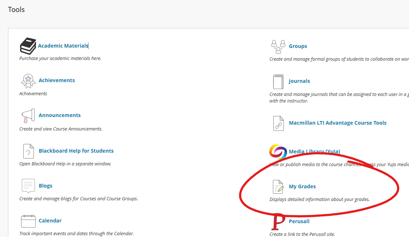Click the Blogs speech-page icon
The height and width of the screenshot is (237, 409).
28,186
